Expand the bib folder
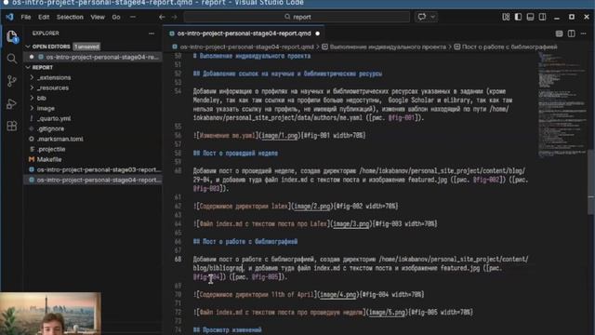The height and width of the screenshot is (335, 595). 41,98
